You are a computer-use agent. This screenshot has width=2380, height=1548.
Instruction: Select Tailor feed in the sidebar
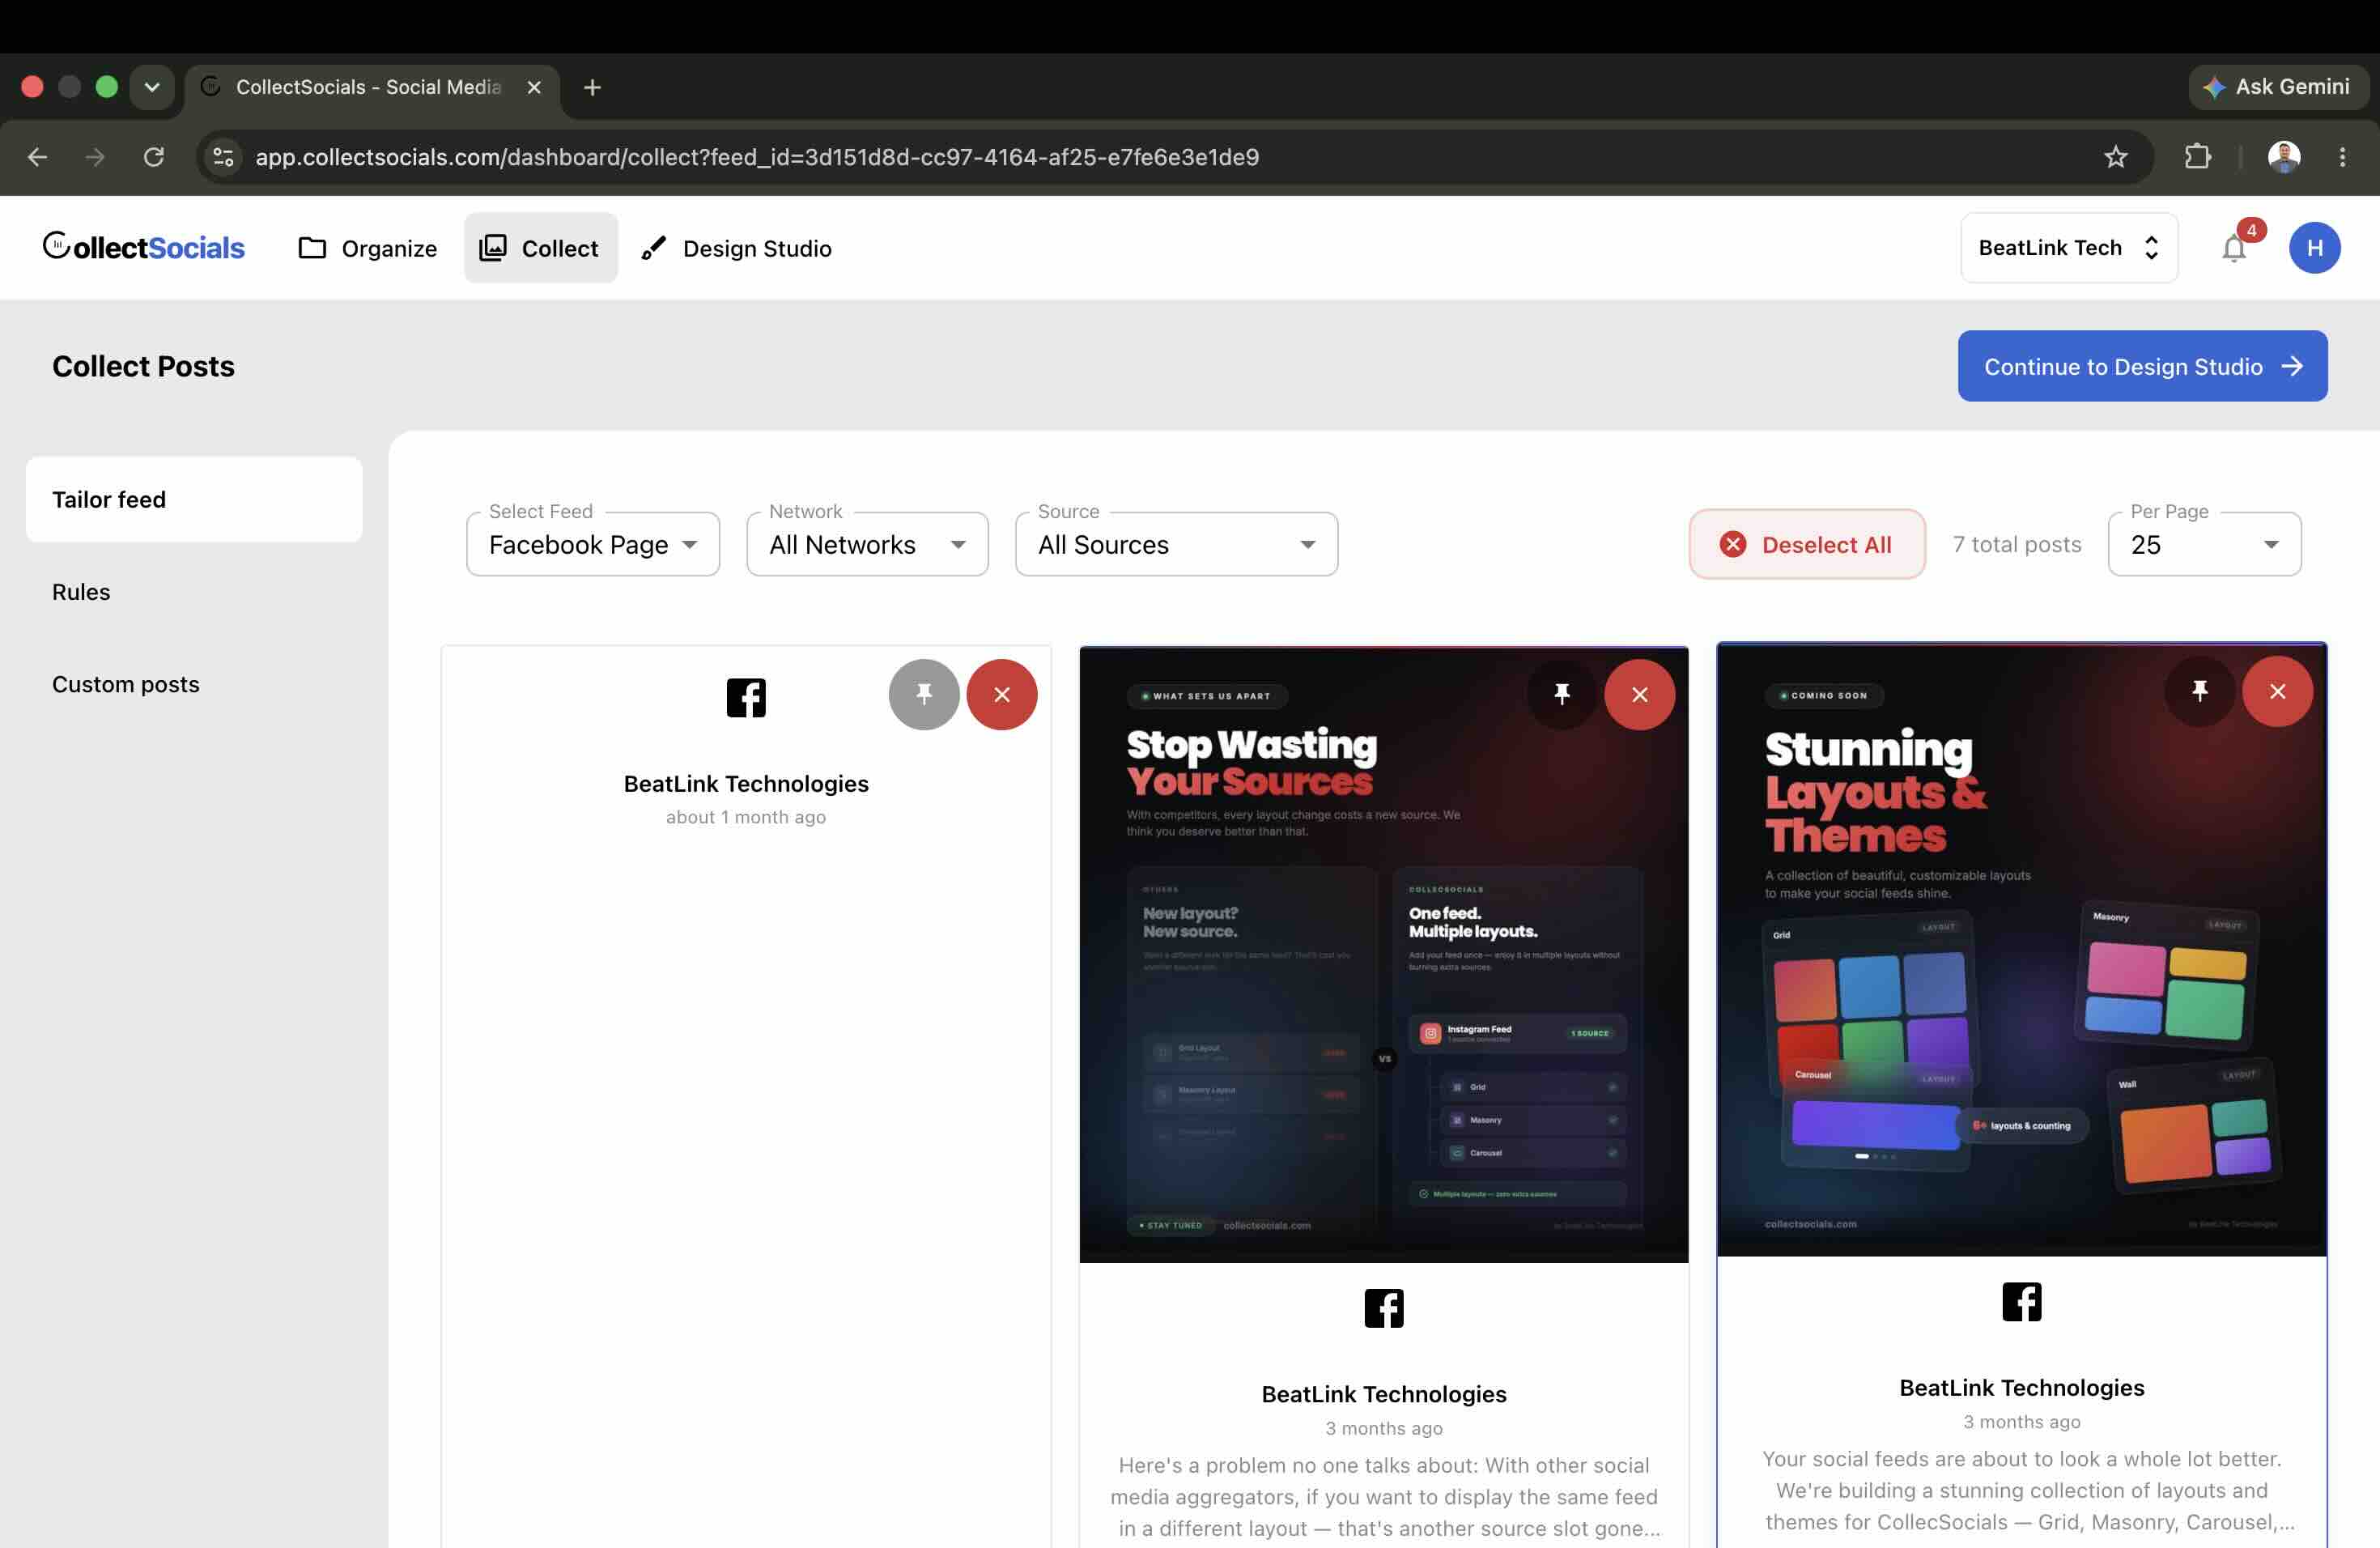[x=194, y=499]
